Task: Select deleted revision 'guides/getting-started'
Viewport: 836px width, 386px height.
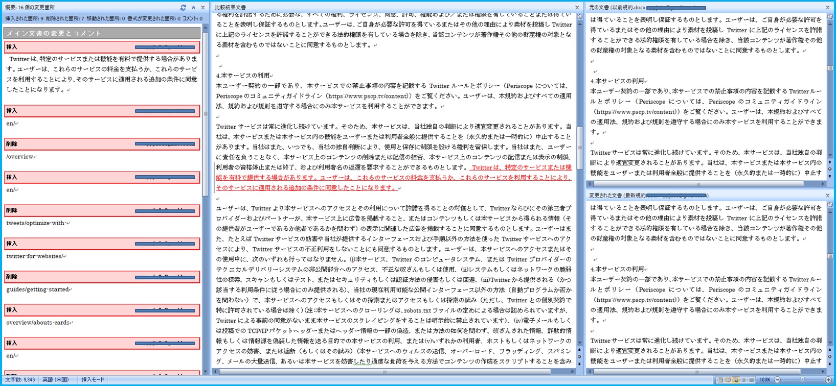Action: 38,289
